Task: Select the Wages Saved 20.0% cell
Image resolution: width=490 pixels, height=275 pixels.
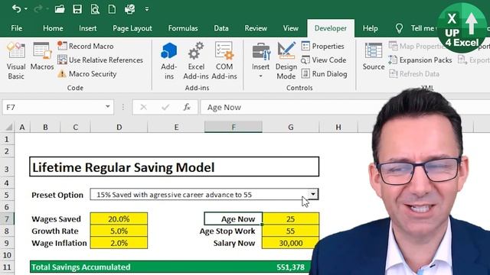Action: coord(119,219)
